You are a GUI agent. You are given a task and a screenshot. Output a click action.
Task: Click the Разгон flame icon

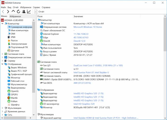pyautogui.click(x=9, y=40)
